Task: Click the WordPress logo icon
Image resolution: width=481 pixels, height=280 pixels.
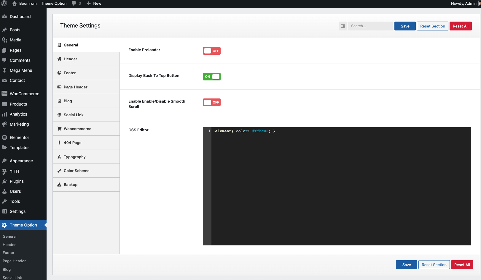Action: 4,4
